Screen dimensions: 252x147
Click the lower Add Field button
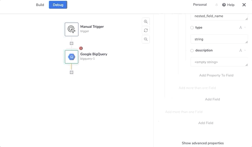(x=206, y=123)
